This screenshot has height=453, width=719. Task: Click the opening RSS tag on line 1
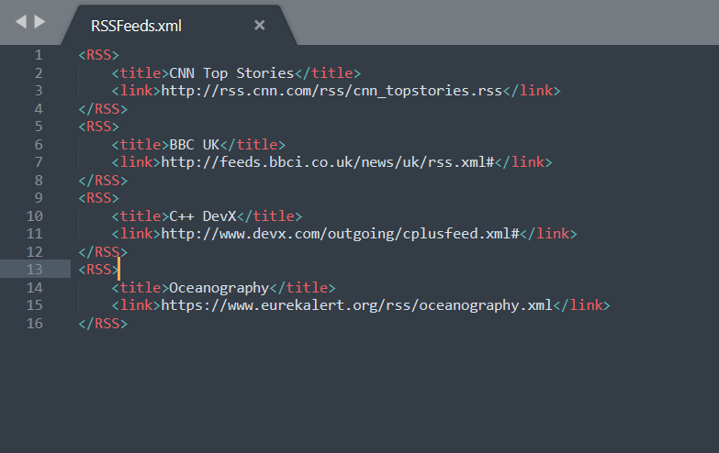tap(98, 55)
